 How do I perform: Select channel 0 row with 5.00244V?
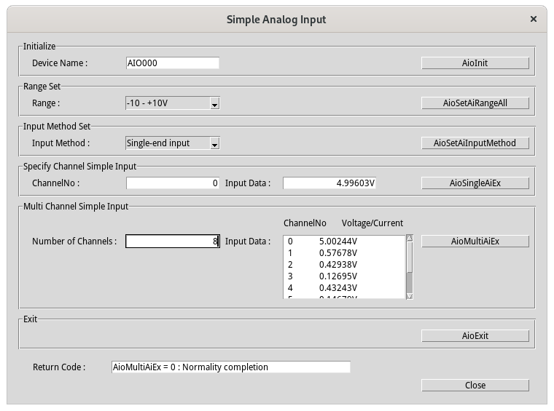tap(343, 242)
